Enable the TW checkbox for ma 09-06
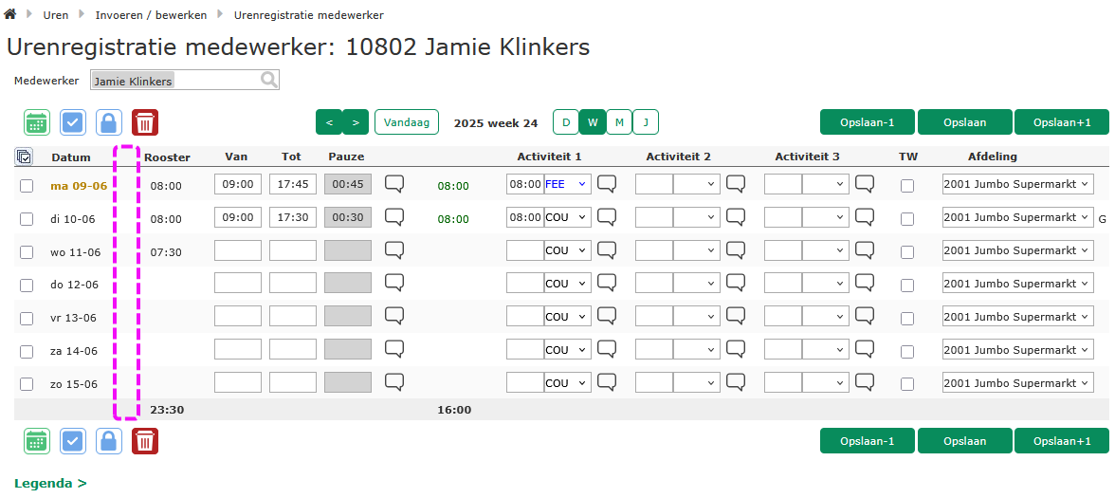1115x498 pixels. [x=907, y=186]
